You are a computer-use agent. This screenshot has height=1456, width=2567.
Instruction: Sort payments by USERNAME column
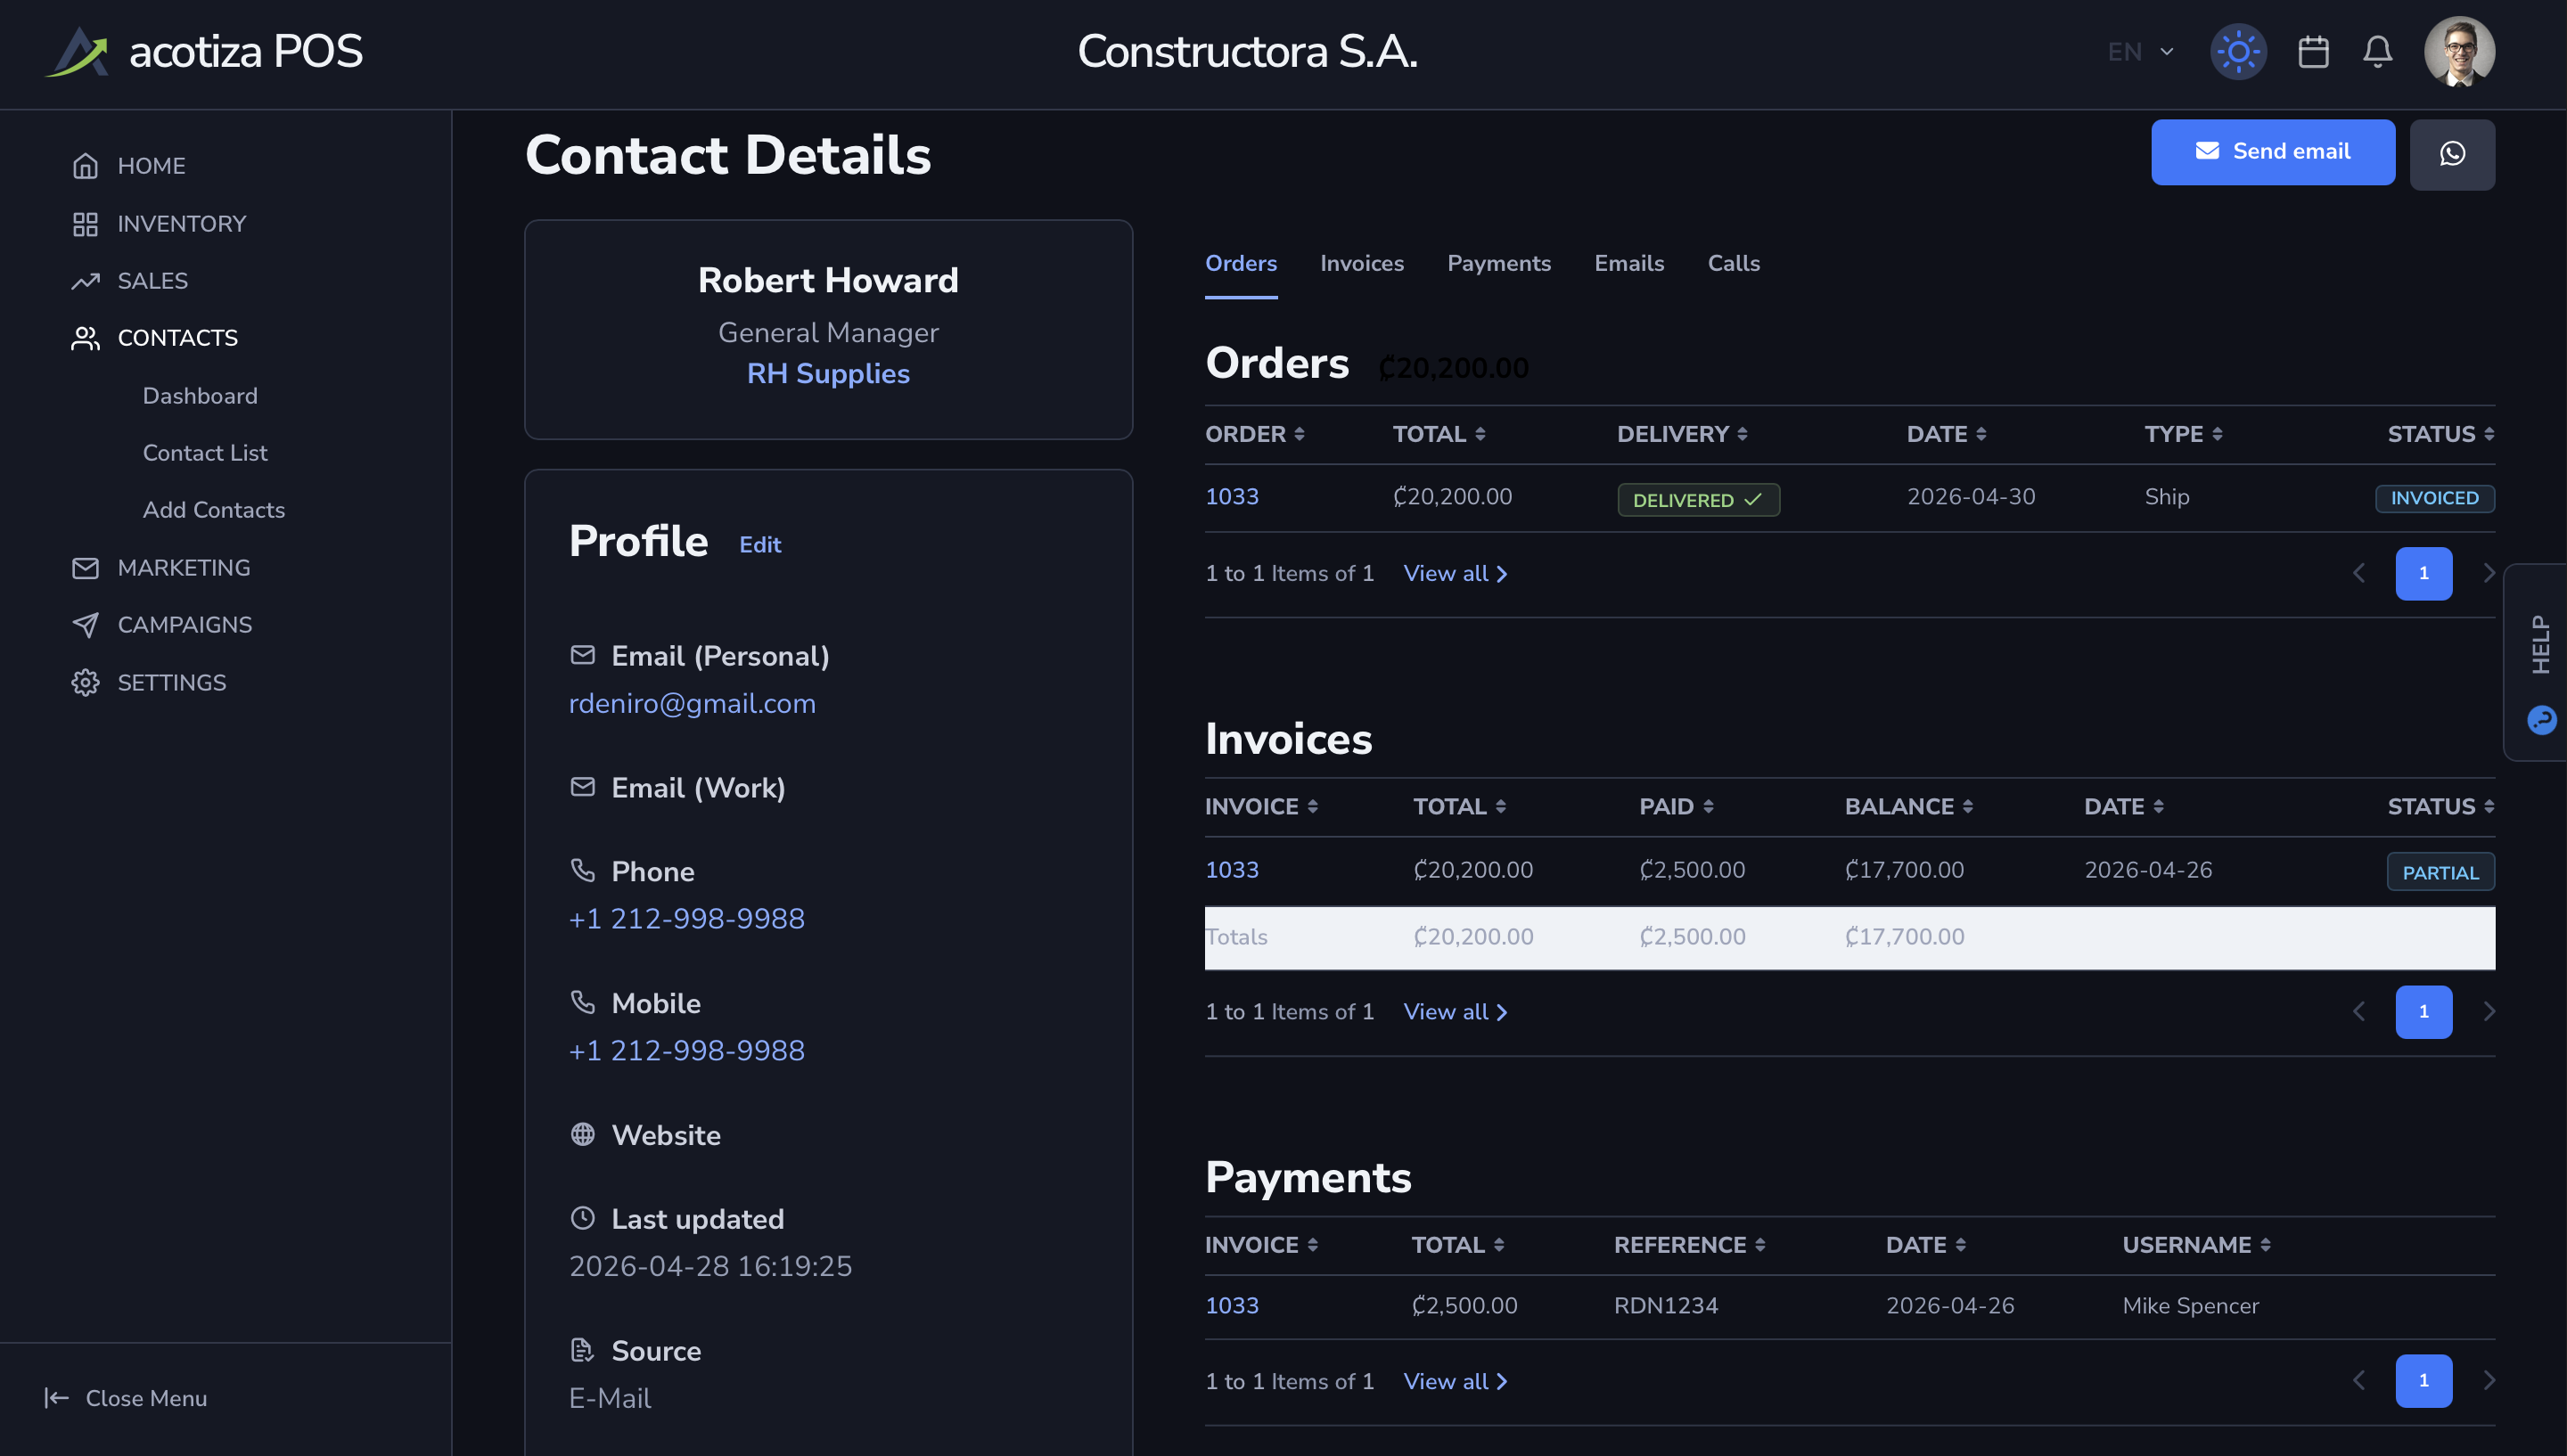[2196, 1245]
